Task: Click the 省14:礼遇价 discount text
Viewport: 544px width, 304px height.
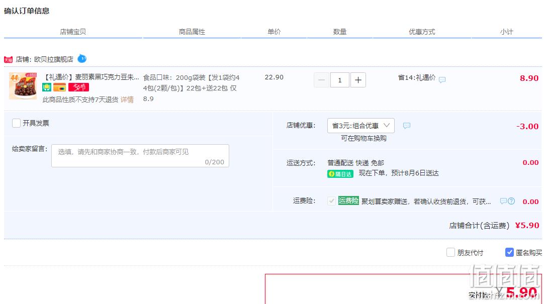Action: (417, 77)
